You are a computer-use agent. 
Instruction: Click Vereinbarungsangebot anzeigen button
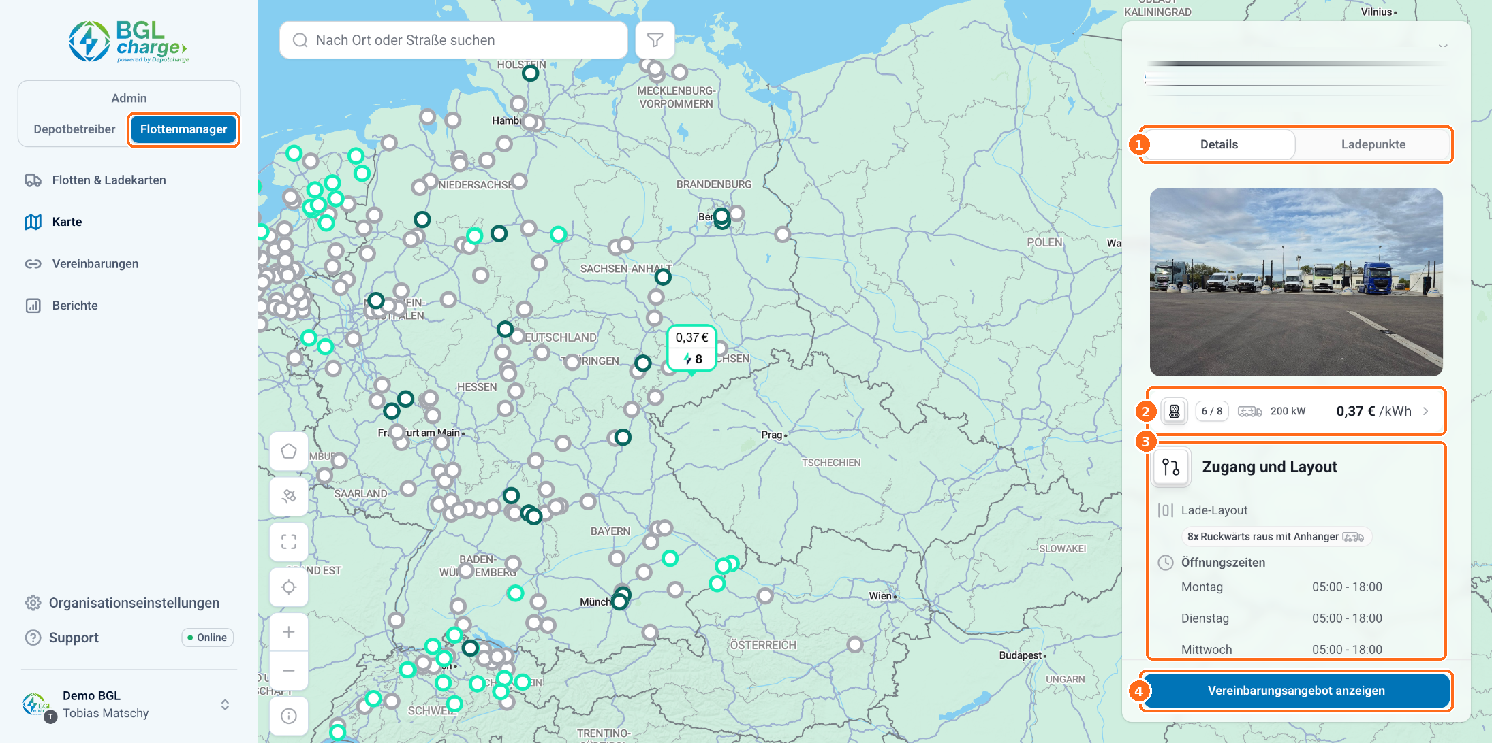(1296, 691)
